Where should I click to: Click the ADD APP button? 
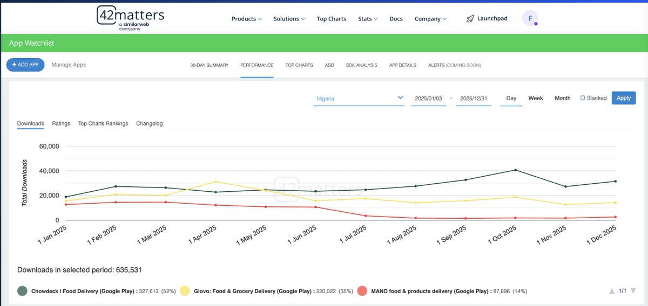click(x=25, y=65)
